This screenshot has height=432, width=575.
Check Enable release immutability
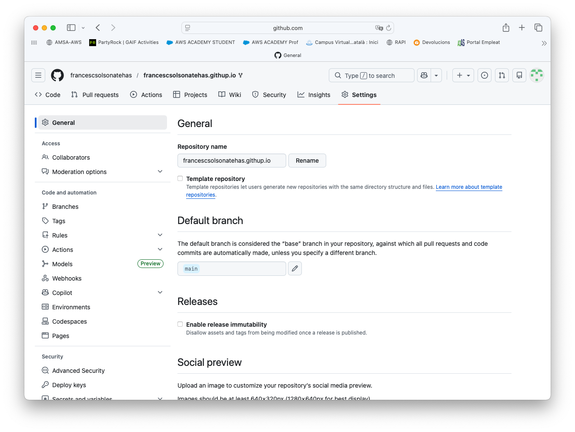point(180,324)
